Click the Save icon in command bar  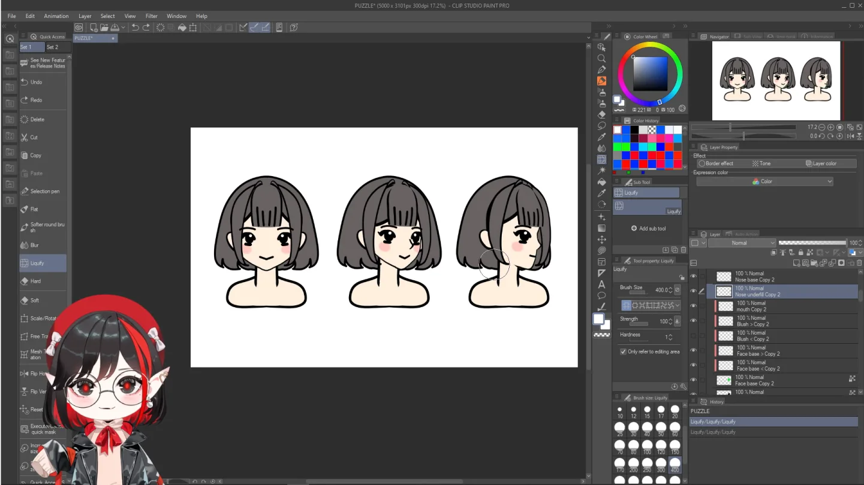click(115, 28)
